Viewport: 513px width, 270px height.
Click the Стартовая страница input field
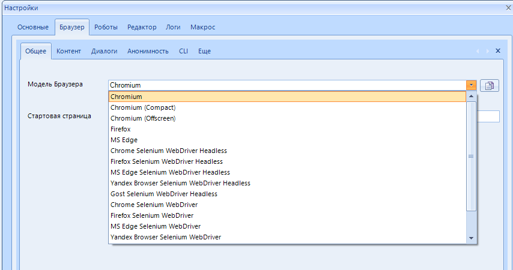tap(488, 116)
